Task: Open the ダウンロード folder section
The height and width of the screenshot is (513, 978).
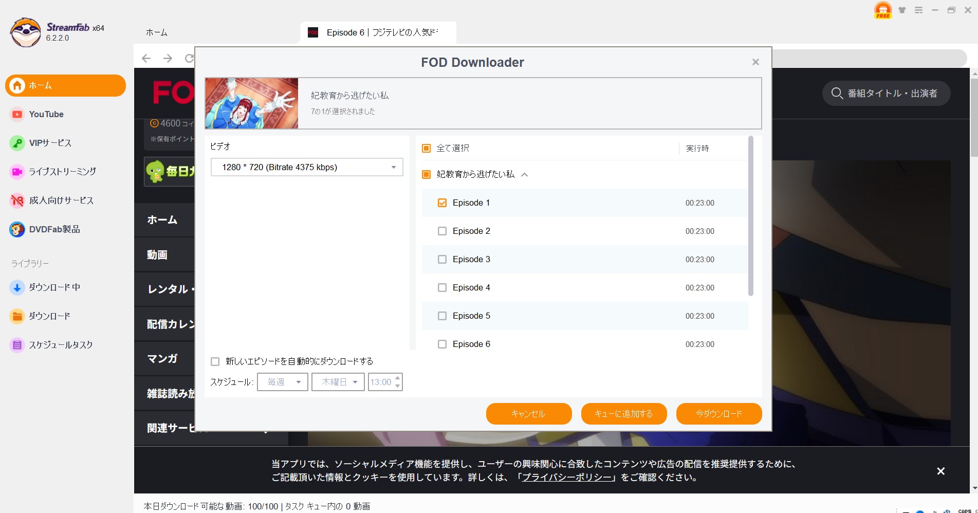Action: (x=40, y=316)
